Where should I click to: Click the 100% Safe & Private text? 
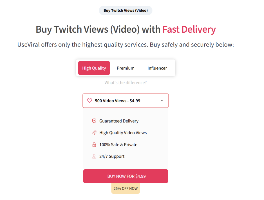point(118,145)
